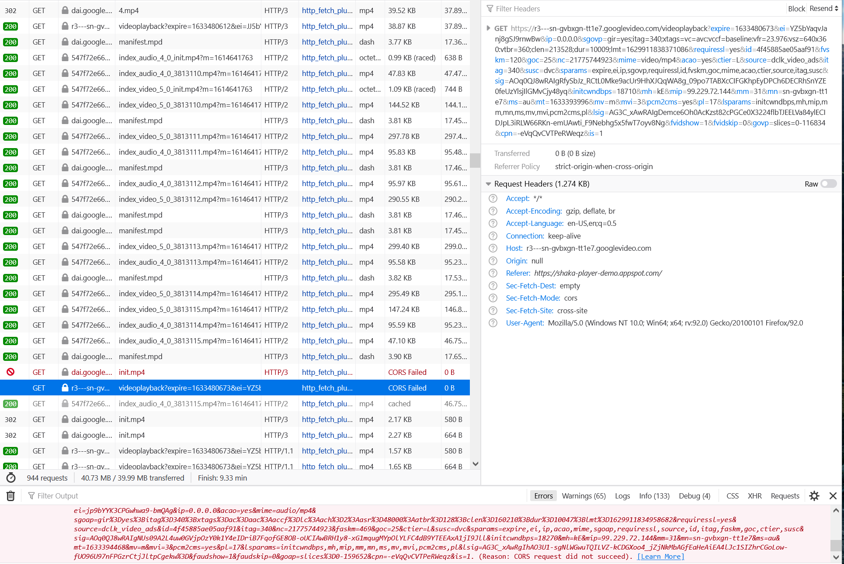Open the Learn More link about CORS

(x=660, y=556)
